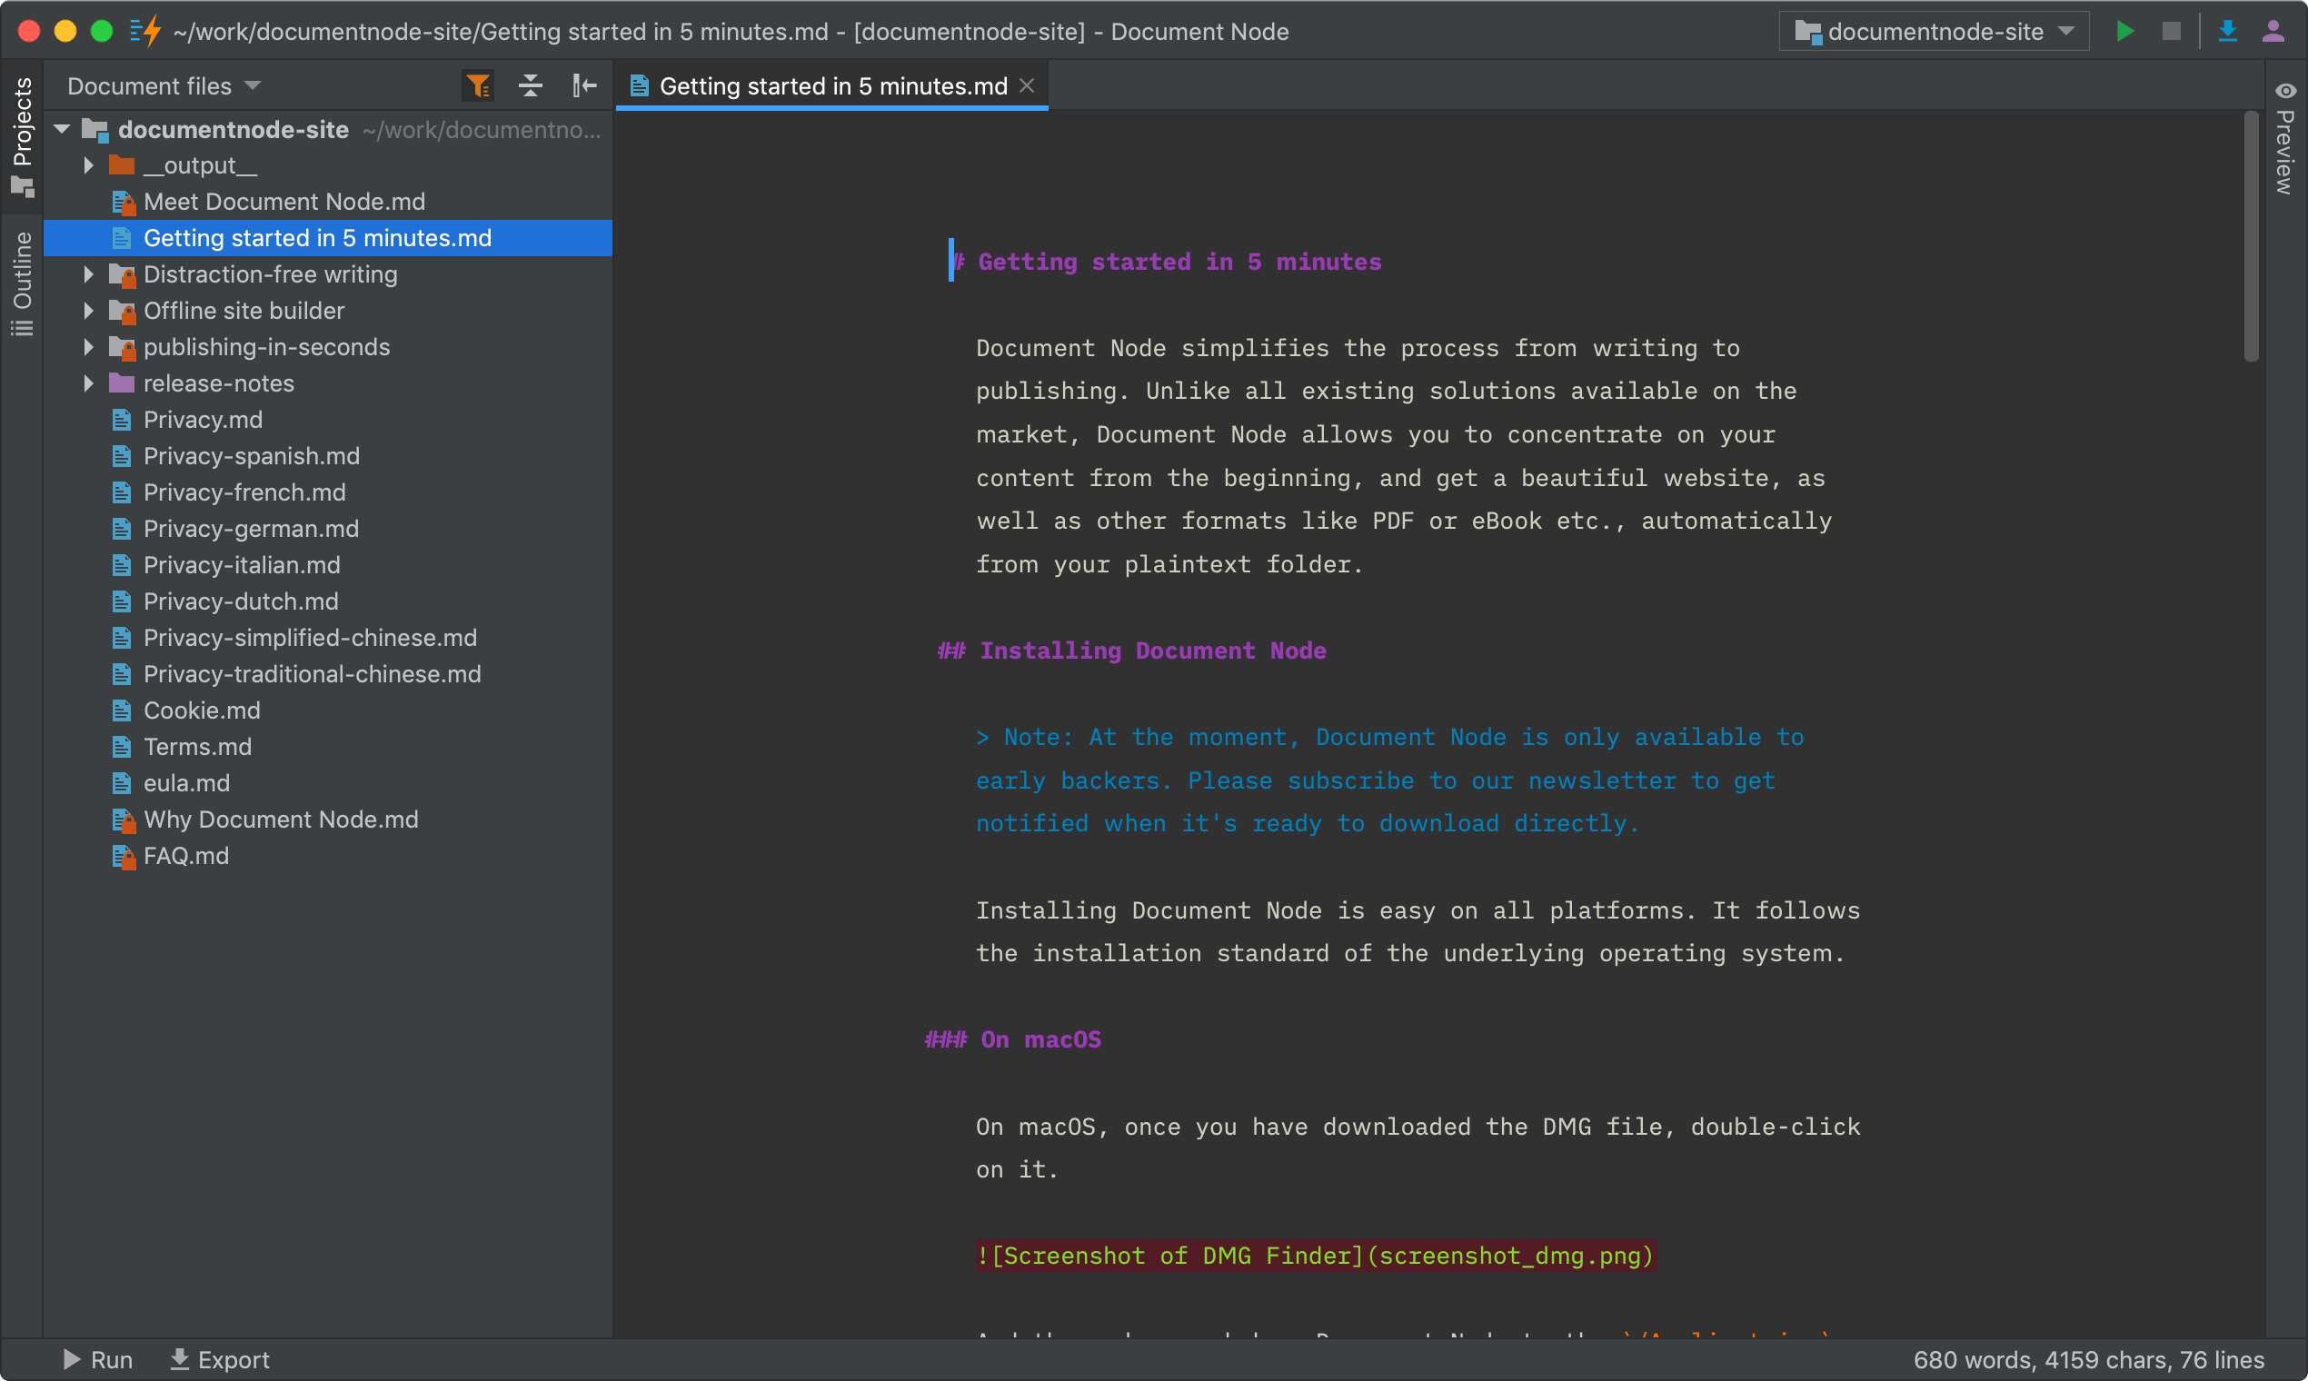Image resolution: width=2308 pixels, height=1381 pixels.
Task: Open Terms.md file
Action: (x=329, y=746)
